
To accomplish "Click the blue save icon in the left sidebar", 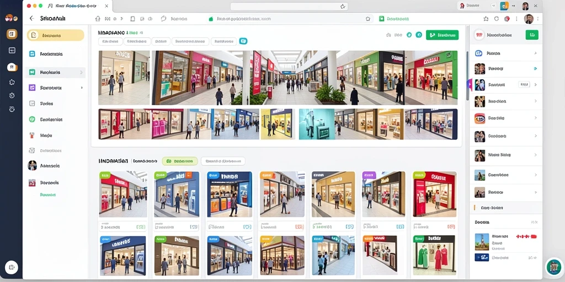I will click(32, 54).
